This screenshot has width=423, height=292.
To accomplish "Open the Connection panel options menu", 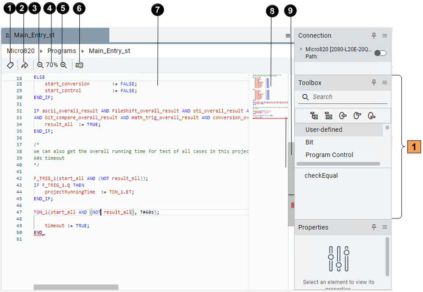I will coord(385,36).
